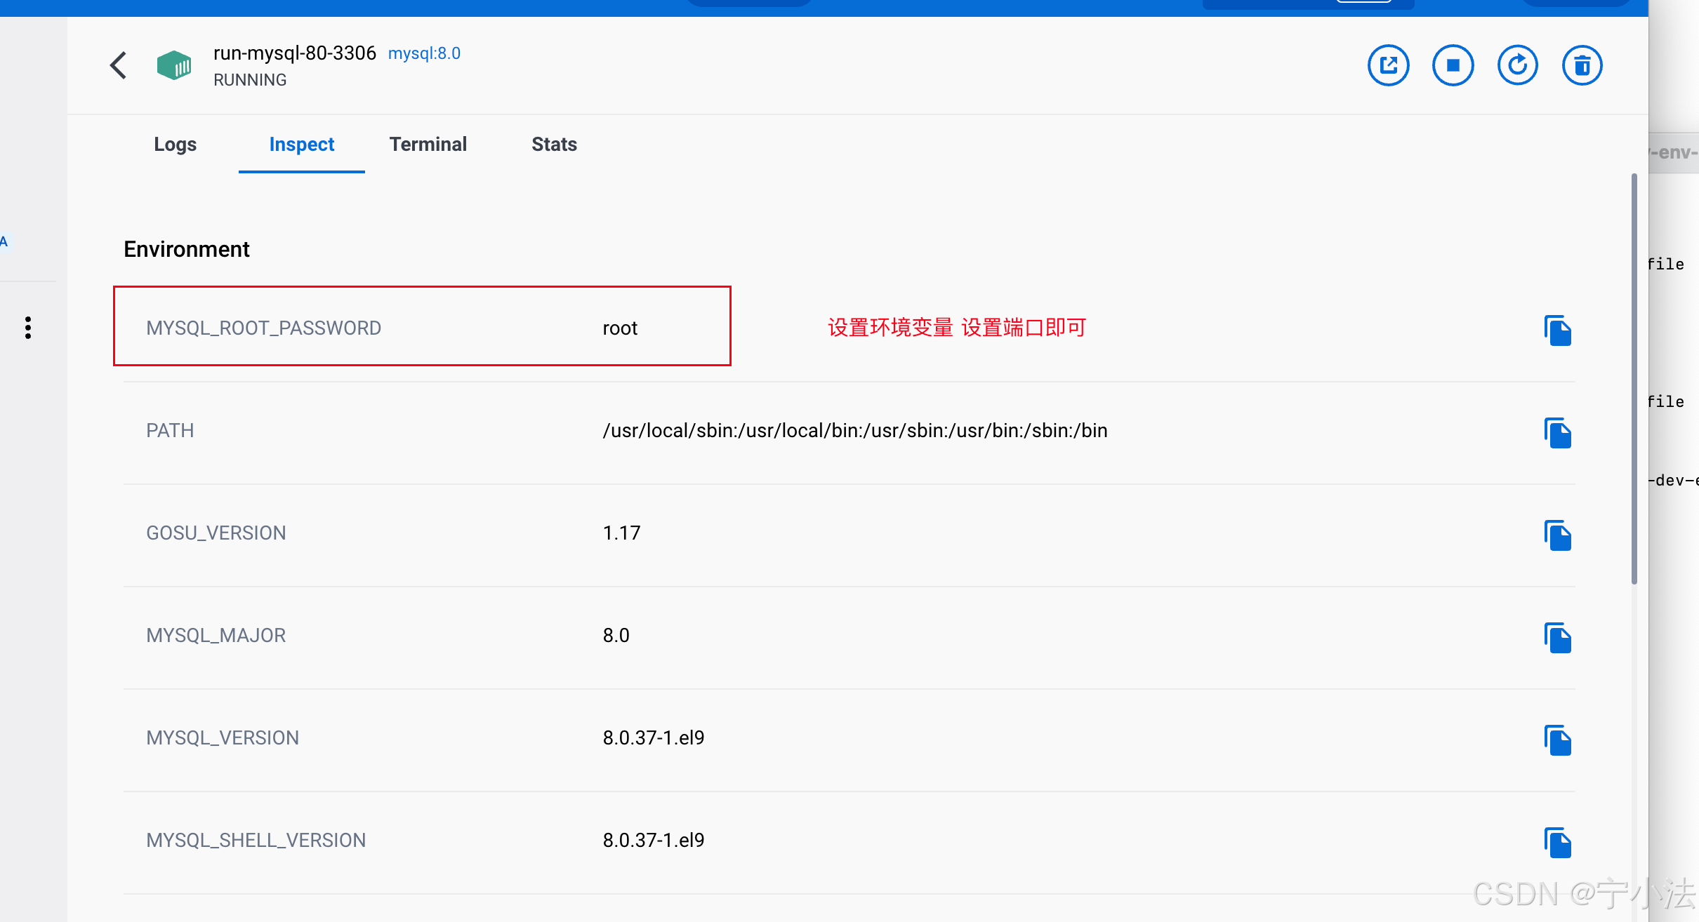This screenshot has width=1699, height=922.
Task: Open the three-dot overflow menu
Action: [x=28, y=327]
